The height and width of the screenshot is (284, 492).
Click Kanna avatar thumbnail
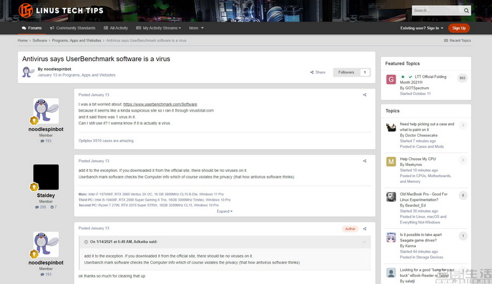391,237
